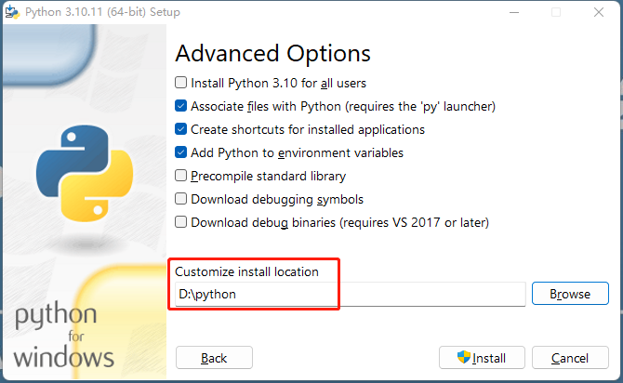Close the setup window

click(599, 12)
